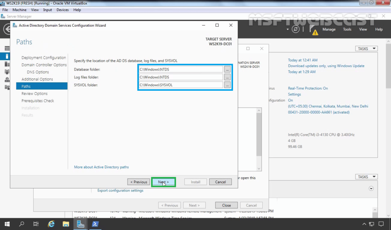Select the Paths wizard step

pos(42,86)
